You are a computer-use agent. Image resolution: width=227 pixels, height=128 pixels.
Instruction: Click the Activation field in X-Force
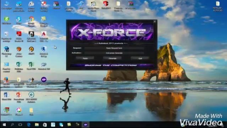[114, 53]
